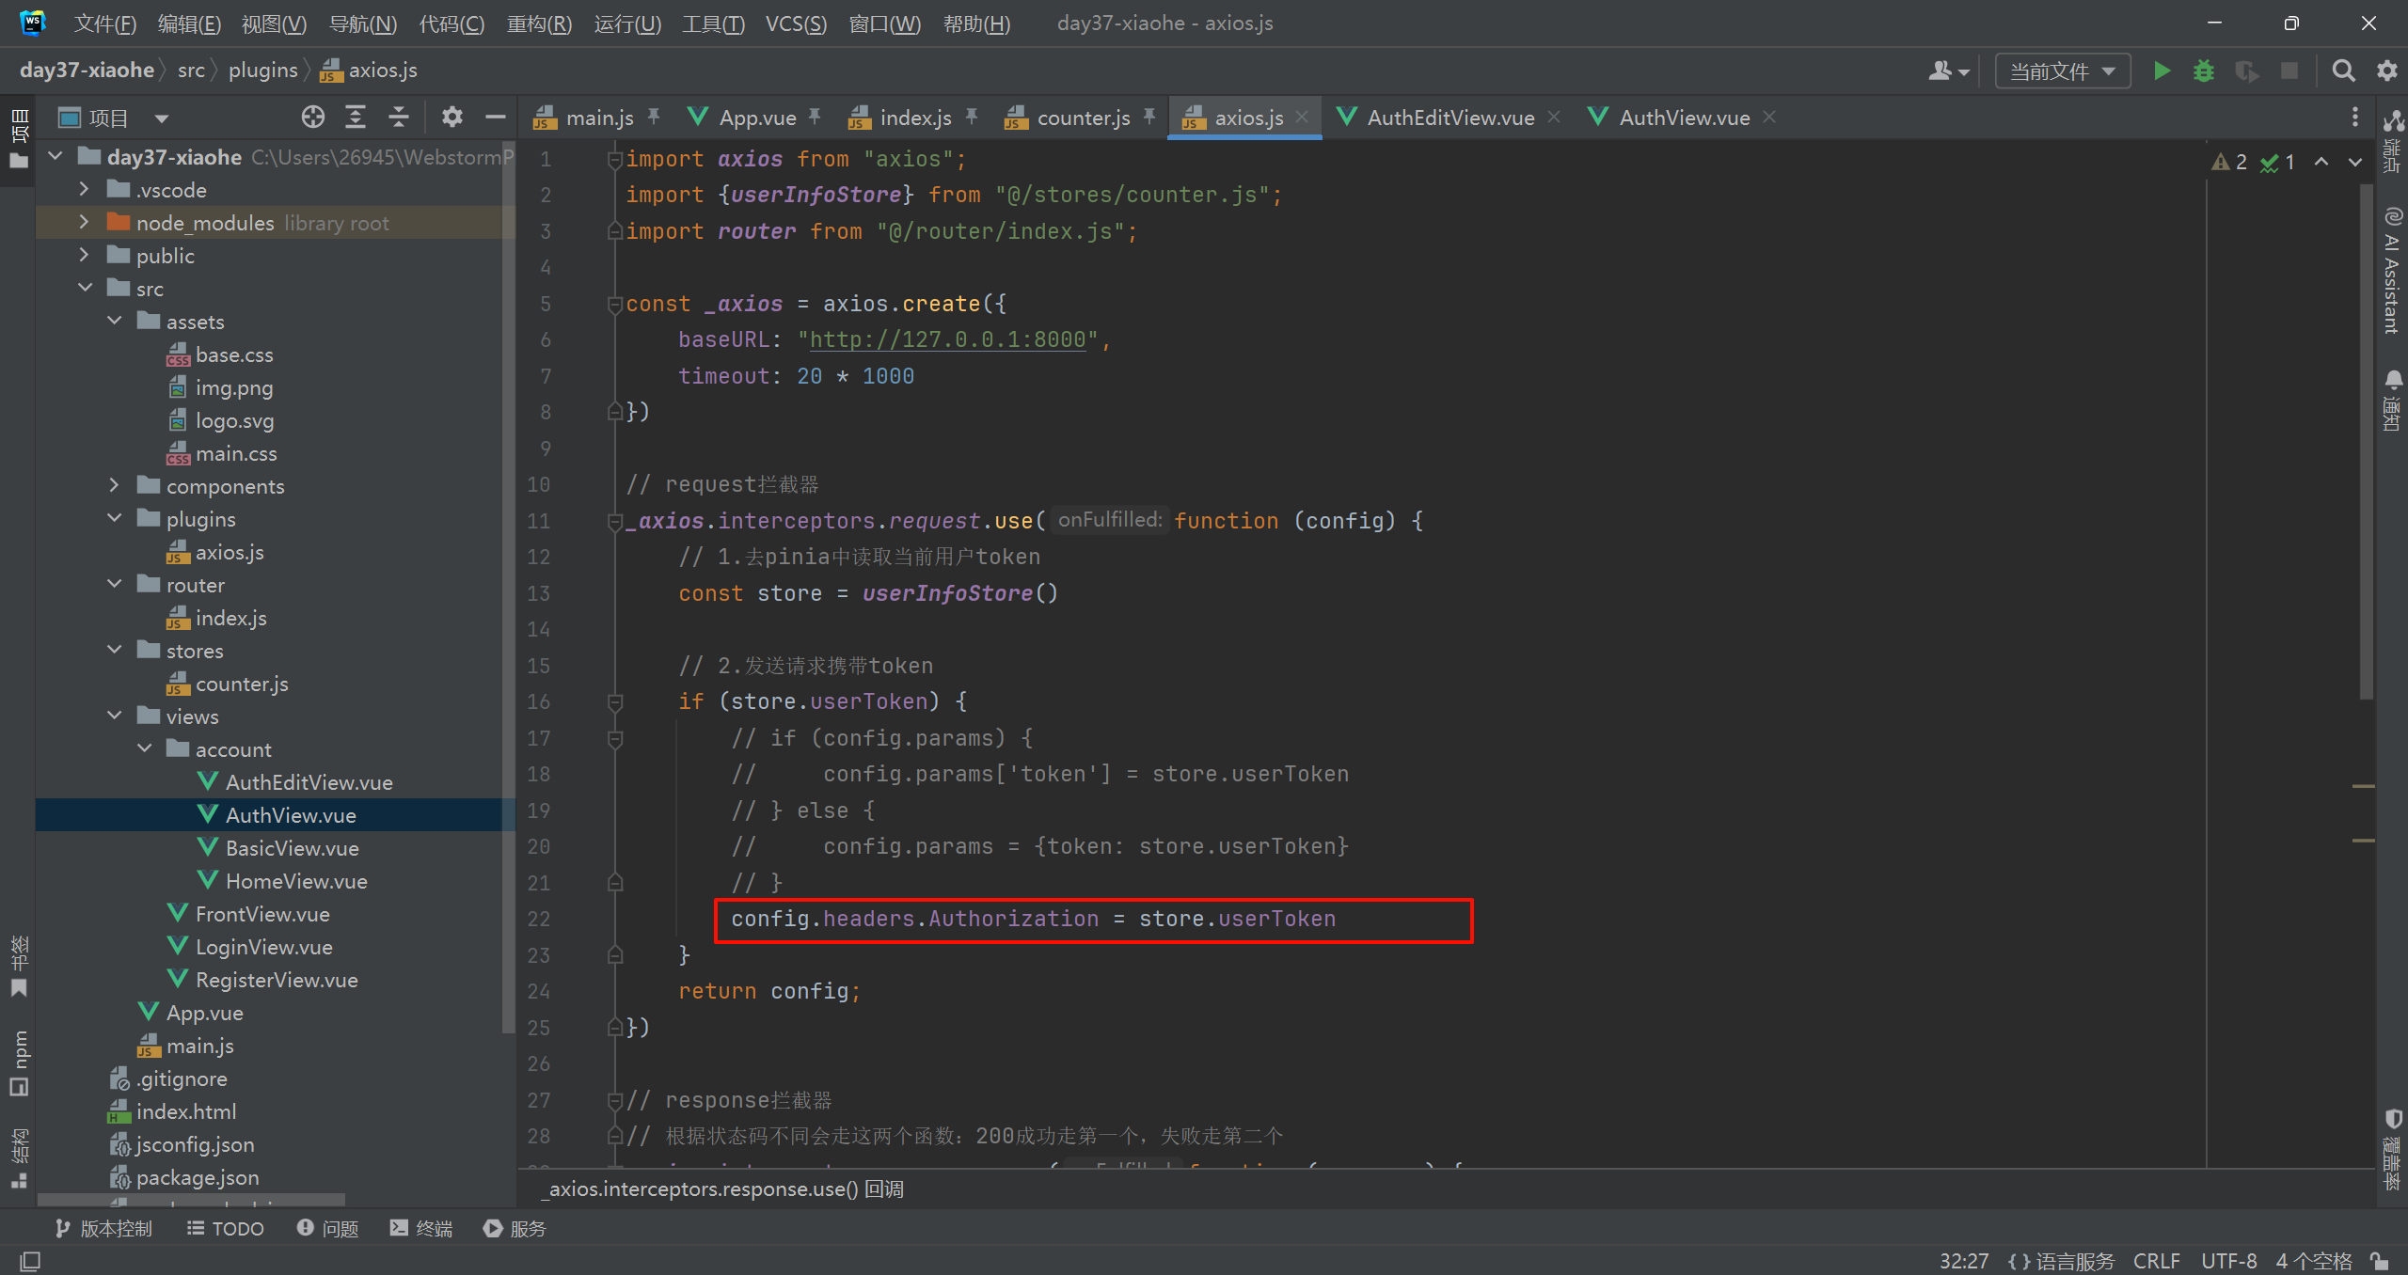Open Search Everywhere magnifier icon

pyautogui.click(x=2343, y=71)
